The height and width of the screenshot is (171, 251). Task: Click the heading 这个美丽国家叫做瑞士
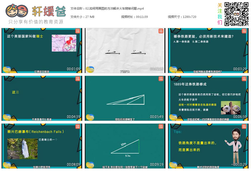pyautogui.click(x=25, y=36)
